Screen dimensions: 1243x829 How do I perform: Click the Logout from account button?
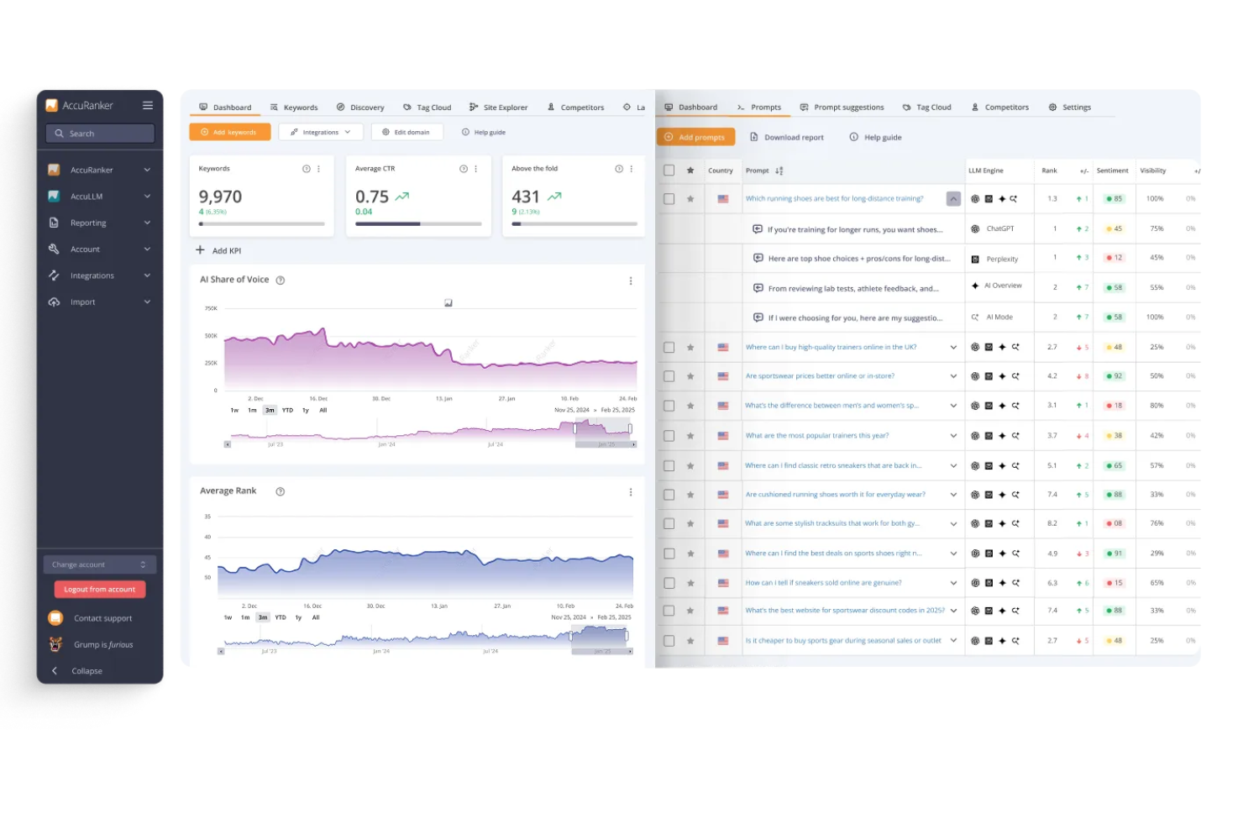(x=99, y=589)
